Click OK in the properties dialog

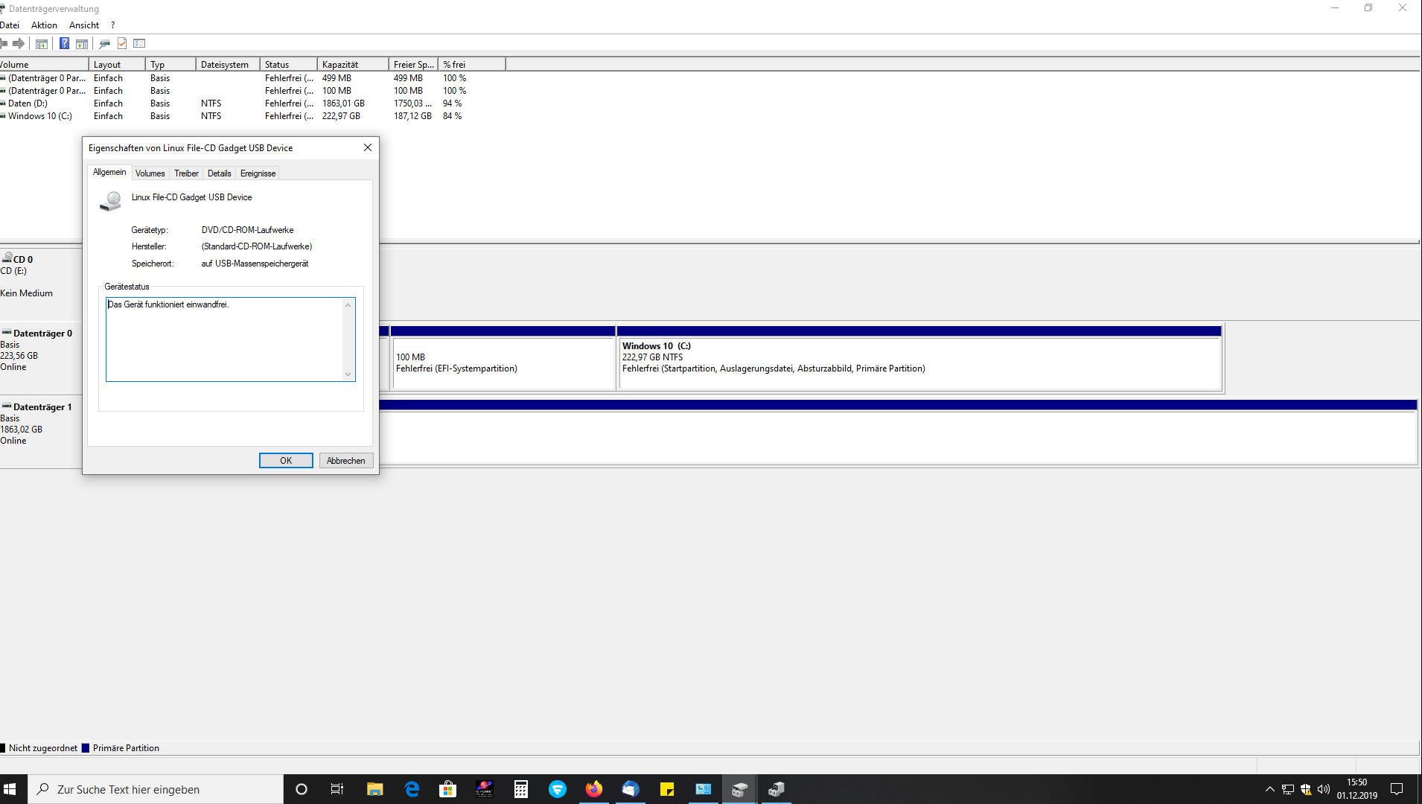[286, 461]
